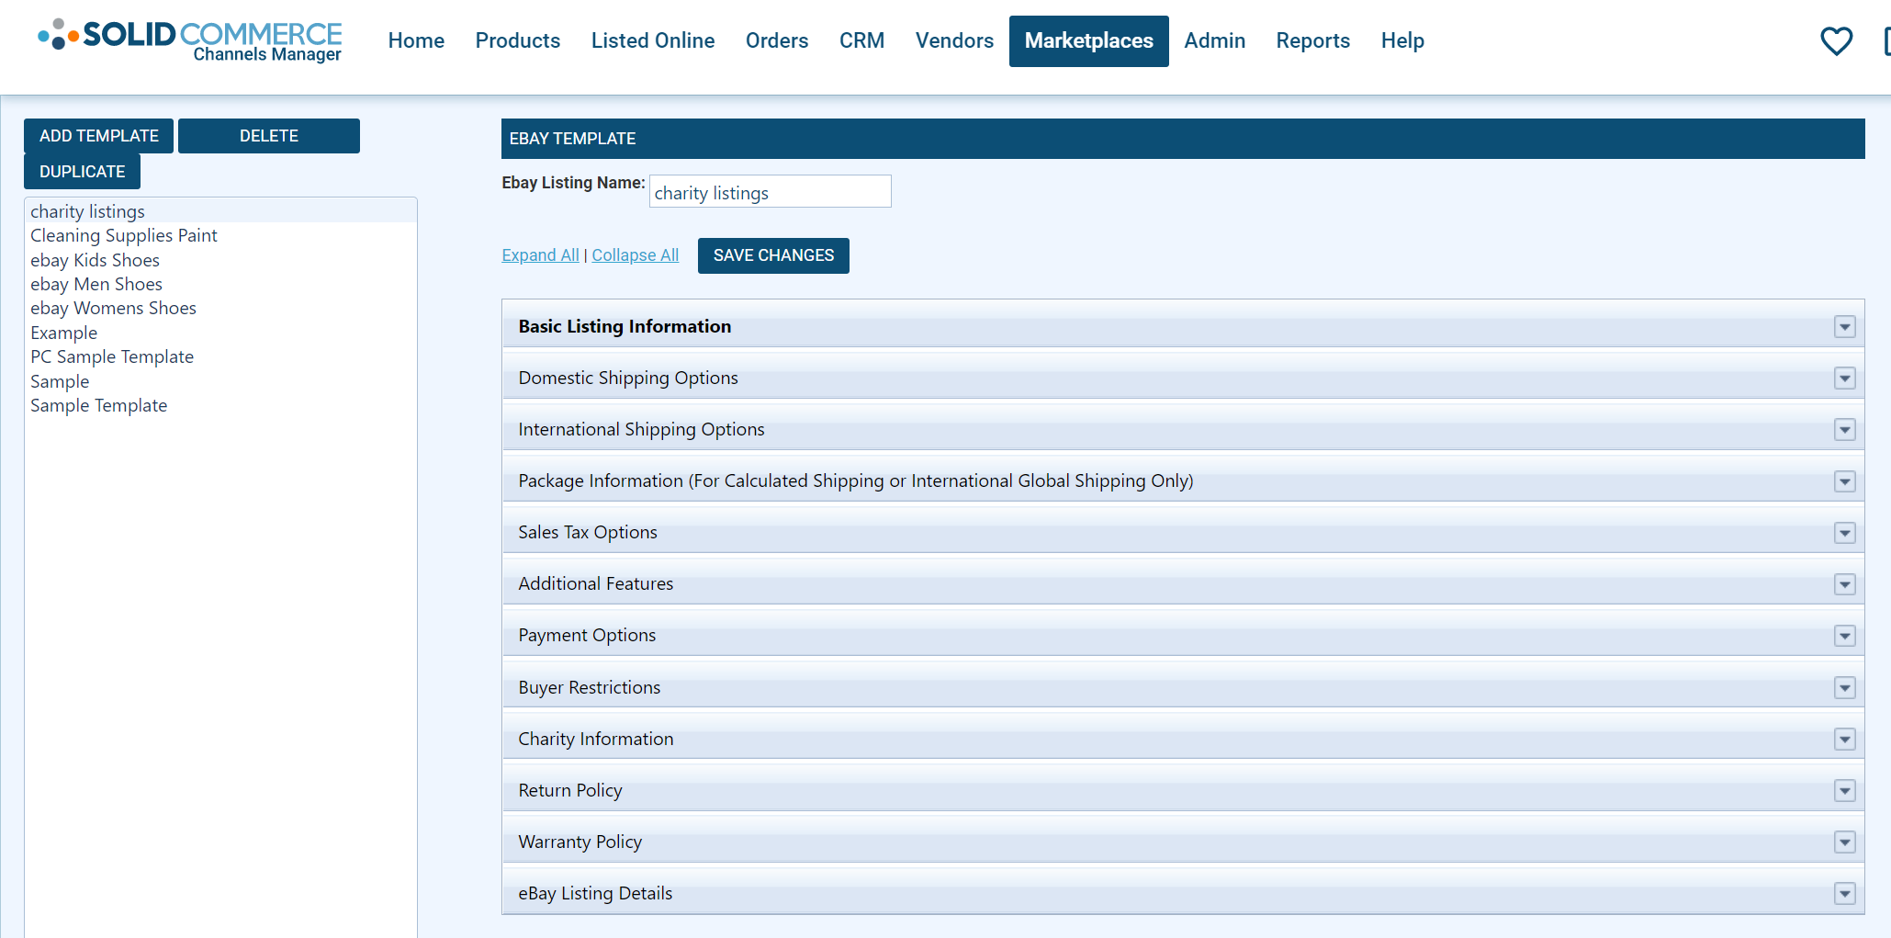Screen dimensions: 1891x938
Task: Click Return Policy header text
Action: click(570, 790)
